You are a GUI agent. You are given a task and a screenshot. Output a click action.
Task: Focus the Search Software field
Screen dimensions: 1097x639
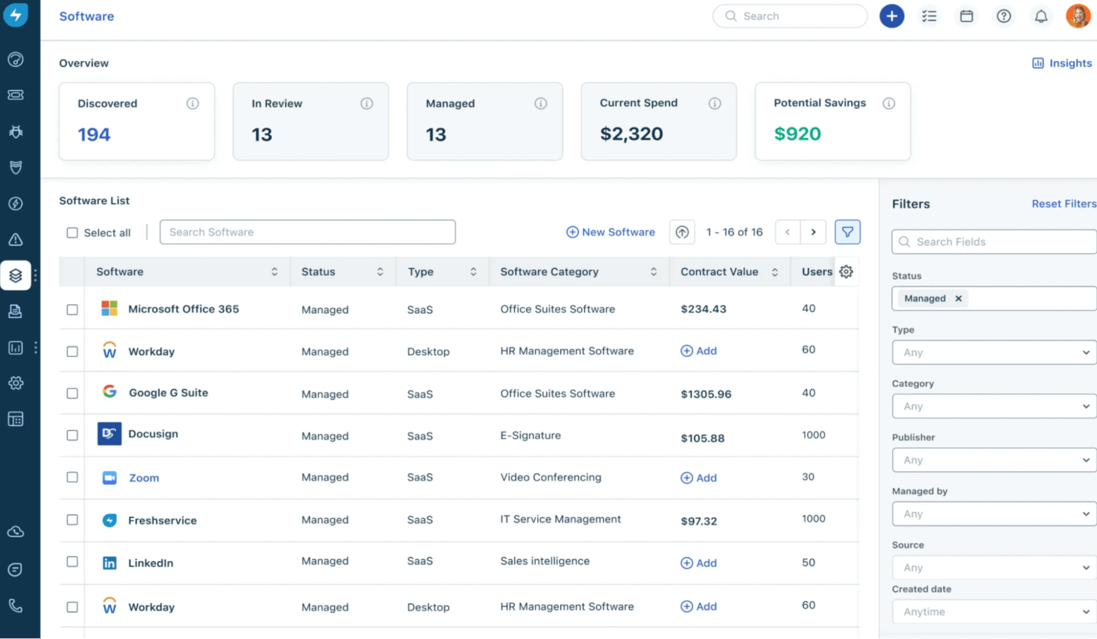click(307, 232)
